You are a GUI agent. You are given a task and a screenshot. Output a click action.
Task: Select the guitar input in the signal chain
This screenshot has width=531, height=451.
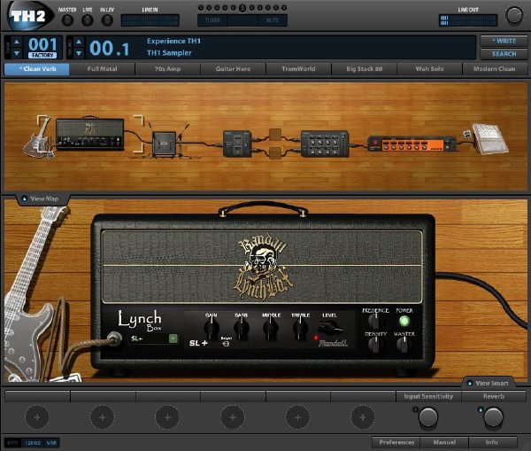coord(38,138)
